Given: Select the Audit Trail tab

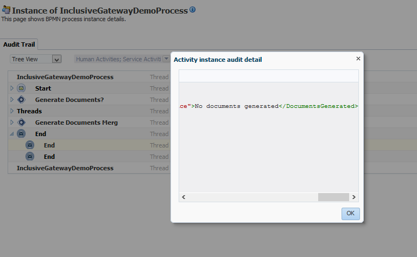Looking at the screenshot, I should (x=18, y=44).
